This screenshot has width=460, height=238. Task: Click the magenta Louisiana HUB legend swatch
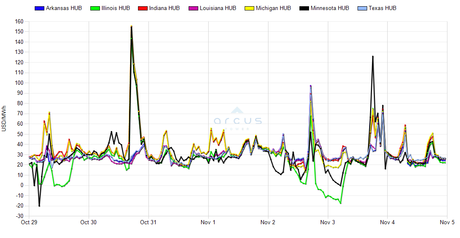tap(194, 8)
